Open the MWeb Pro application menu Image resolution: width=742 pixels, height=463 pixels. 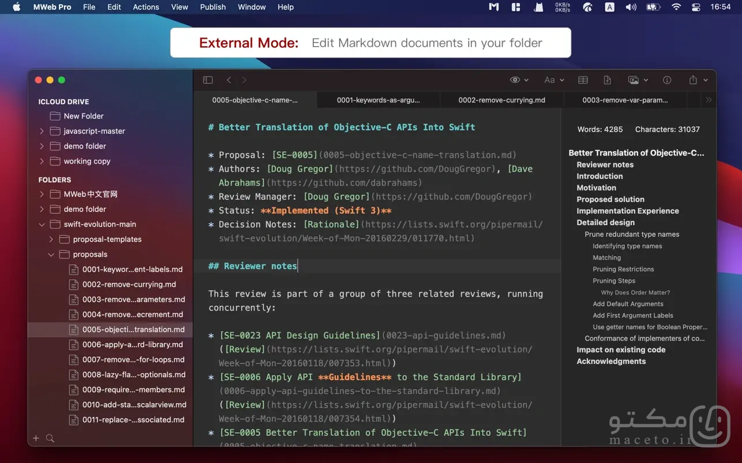point(52,7)
